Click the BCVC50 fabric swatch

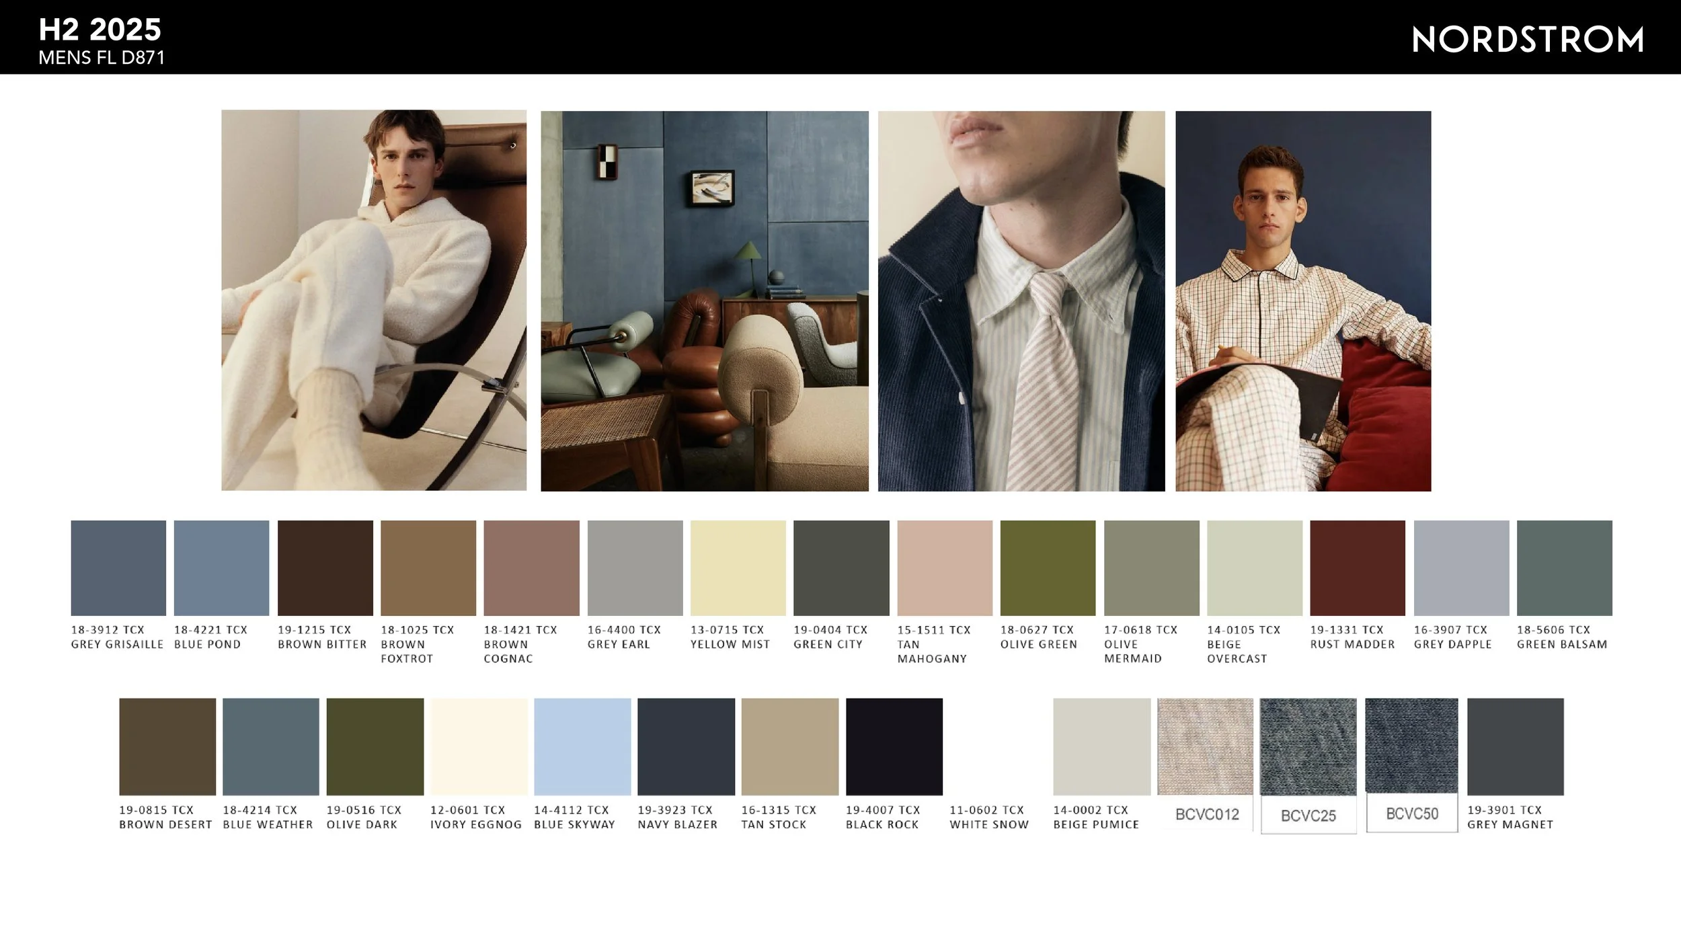click(x=1411, y=746)
